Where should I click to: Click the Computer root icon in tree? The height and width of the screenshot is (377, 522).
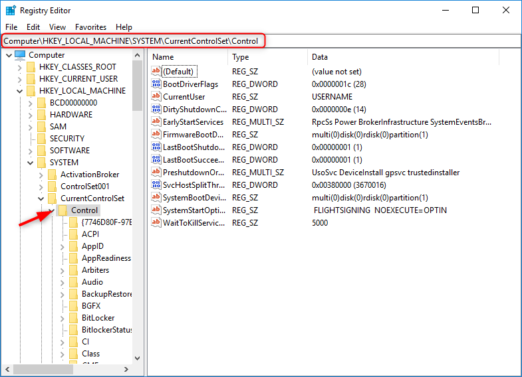tap(20, 55)
